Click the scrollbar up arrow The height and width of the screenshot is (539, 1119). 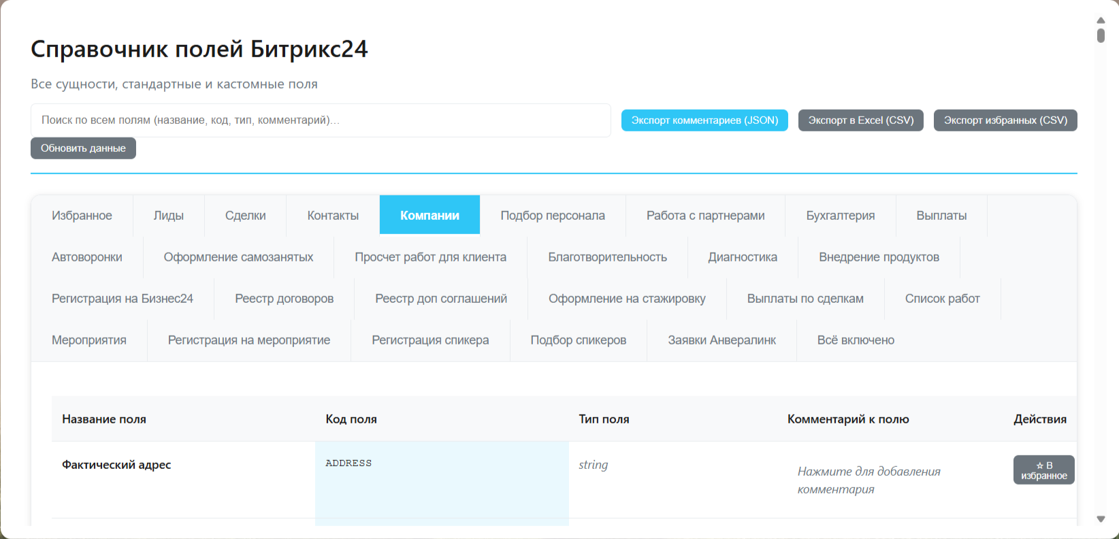pos(1101,20)
